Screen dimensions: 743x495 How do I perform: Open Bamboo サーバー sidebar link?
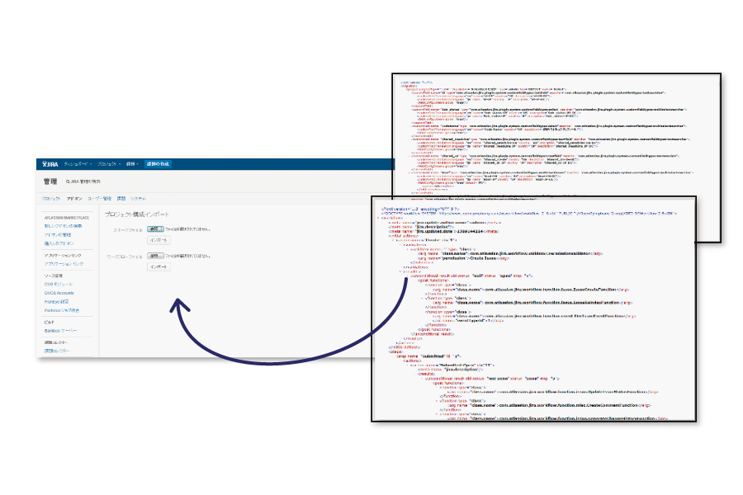[60, 331]
